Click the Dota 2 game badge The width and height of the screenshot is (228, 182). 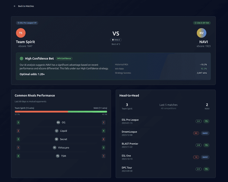click(x=116, y=40)
